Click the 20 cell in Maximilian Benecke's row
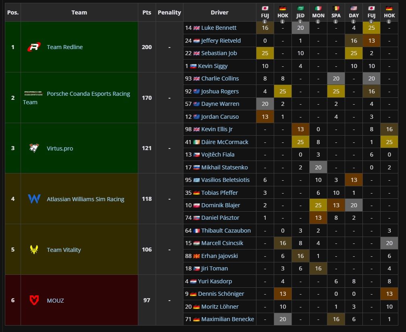The image size is (406, 332). 283,319
